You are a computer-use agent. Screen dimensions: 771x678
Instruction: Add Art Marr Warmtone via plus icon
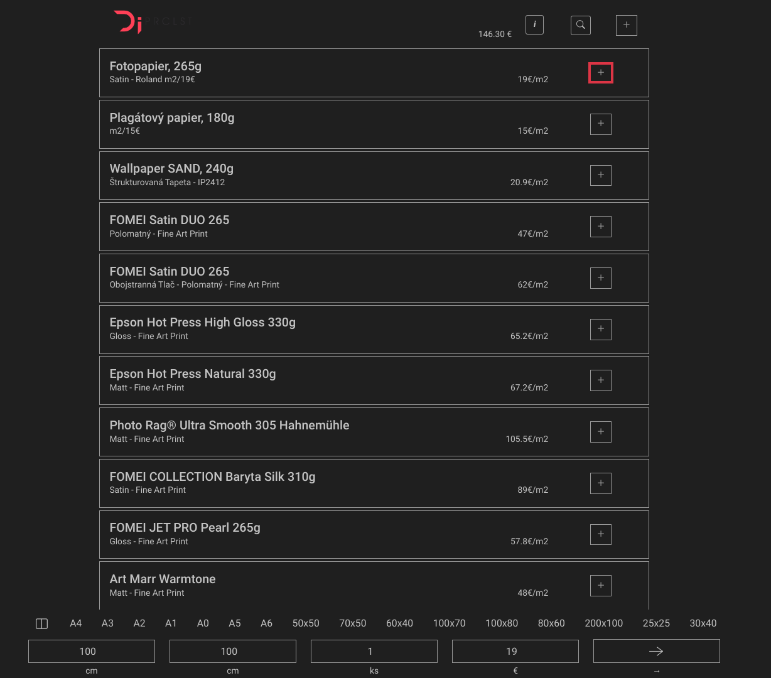(x=601, y=586)
